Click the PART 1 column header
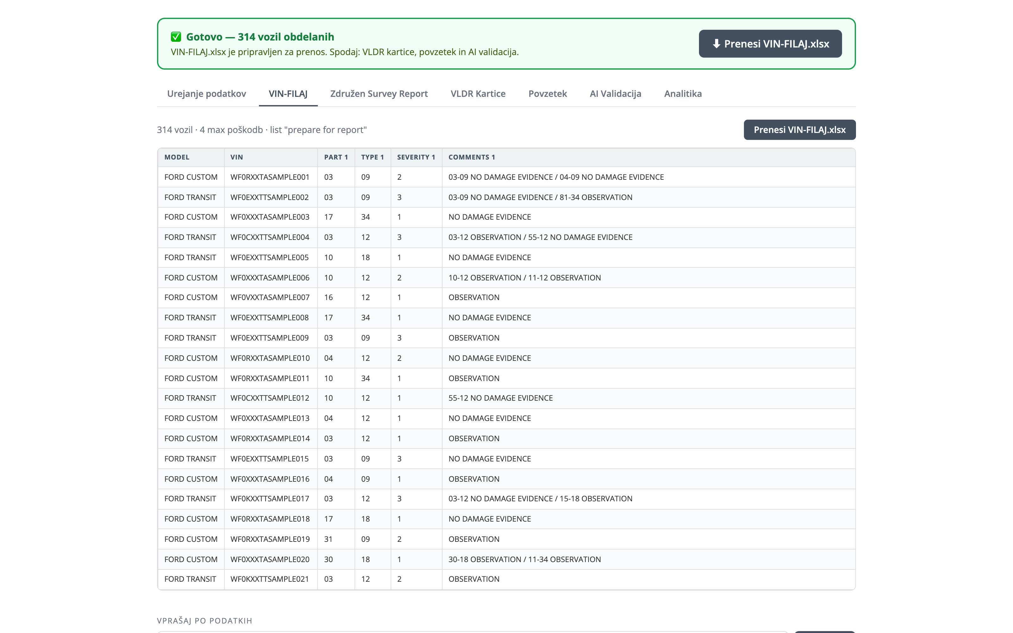1013x633 pixels. [x=336, y=157]
